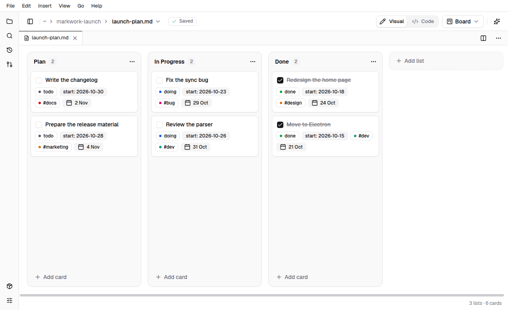Click the 21 Oct due date chip
Image resolution: width=508 pixels, height=310 pixels.
pyautogui.click(x=291, y=147)
